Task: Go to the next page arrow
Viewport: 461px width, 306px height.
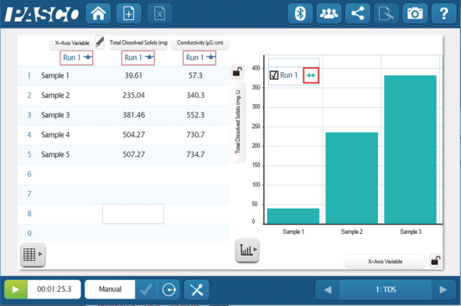Action: click(x=443, y=289)
